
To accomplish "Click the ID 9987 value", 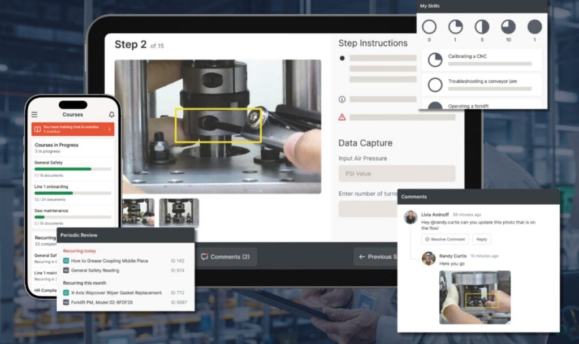I will [x=179, y=302].
